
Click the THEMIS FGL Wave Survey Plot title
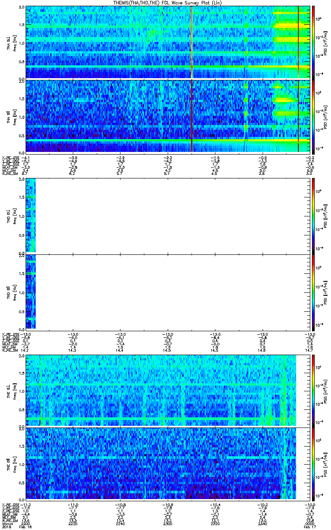(x=169, y=3)
